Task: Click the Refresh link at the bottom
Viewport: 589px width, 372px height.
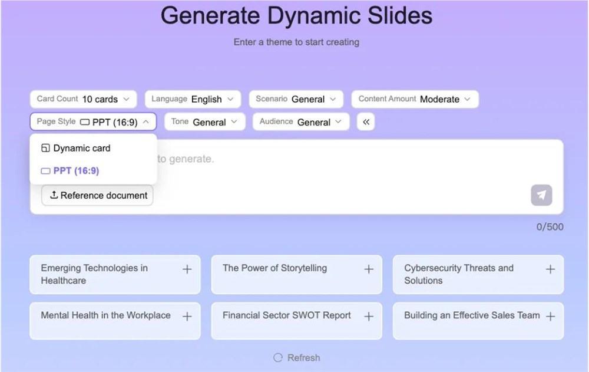Action: point(303,357)
